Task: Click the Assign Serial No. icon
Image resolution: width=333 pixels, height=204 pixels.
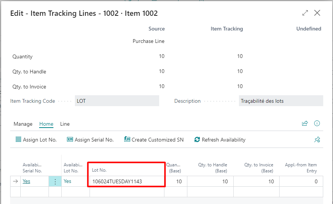Action: (x=70, y=140)
